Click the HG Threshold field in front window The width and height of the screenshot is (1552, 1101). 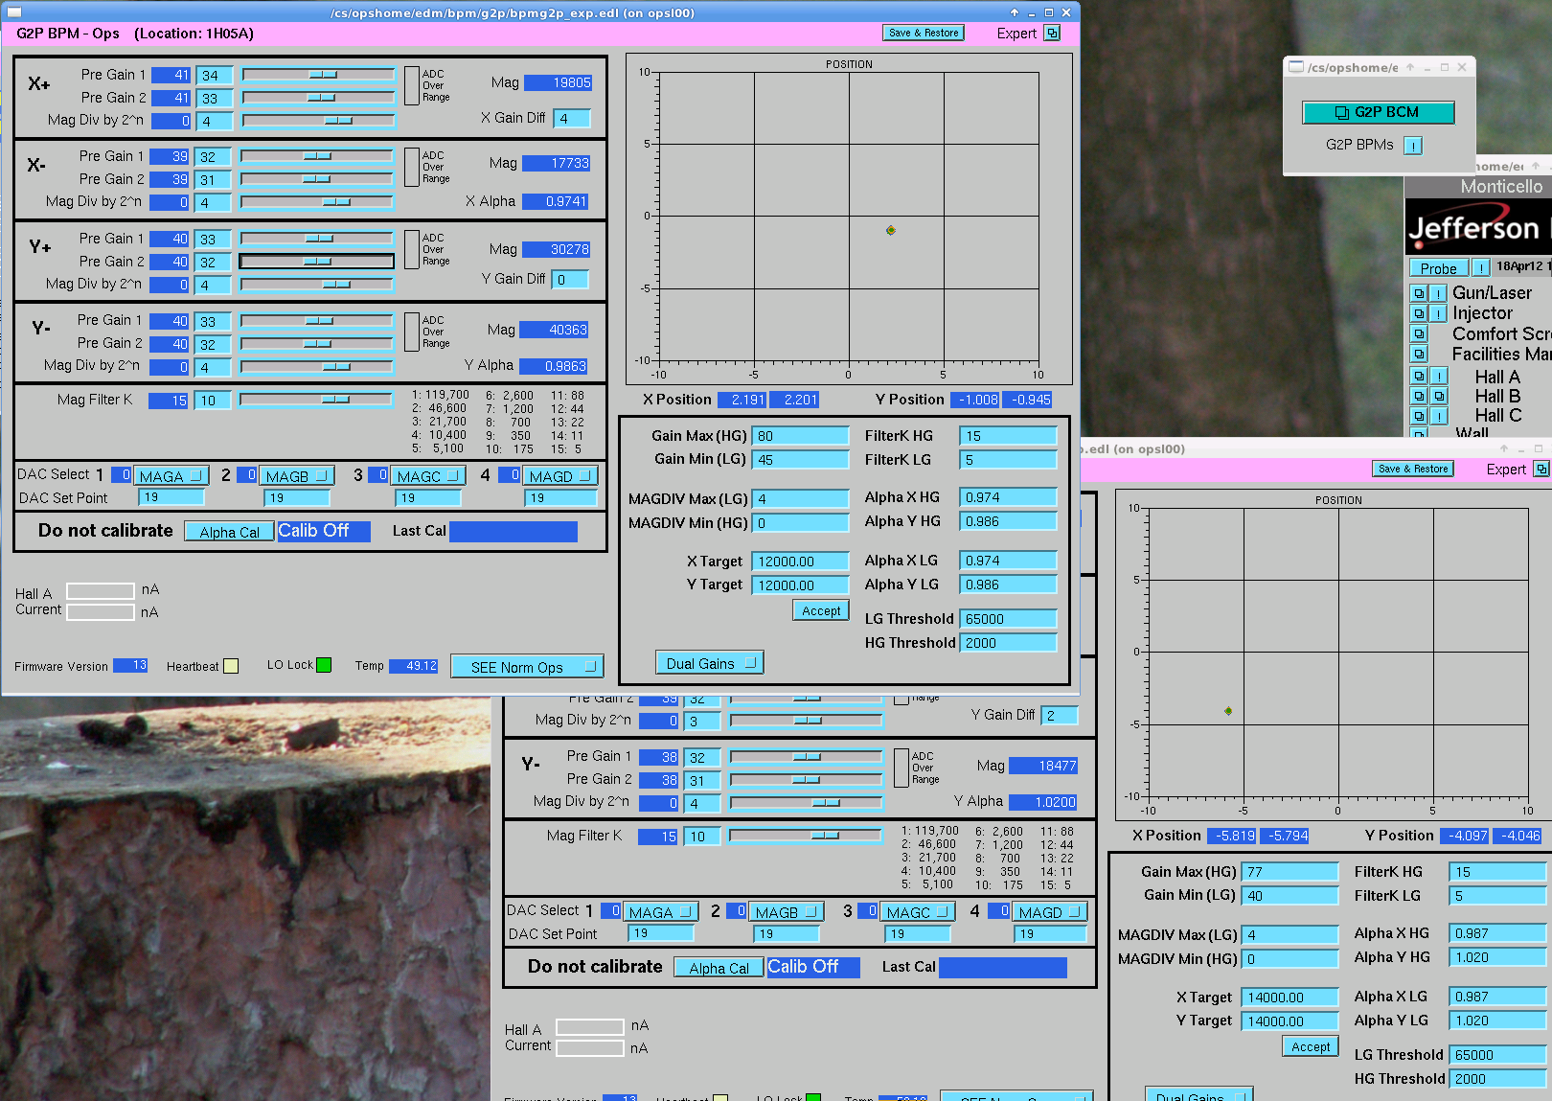pos(1008,643)
